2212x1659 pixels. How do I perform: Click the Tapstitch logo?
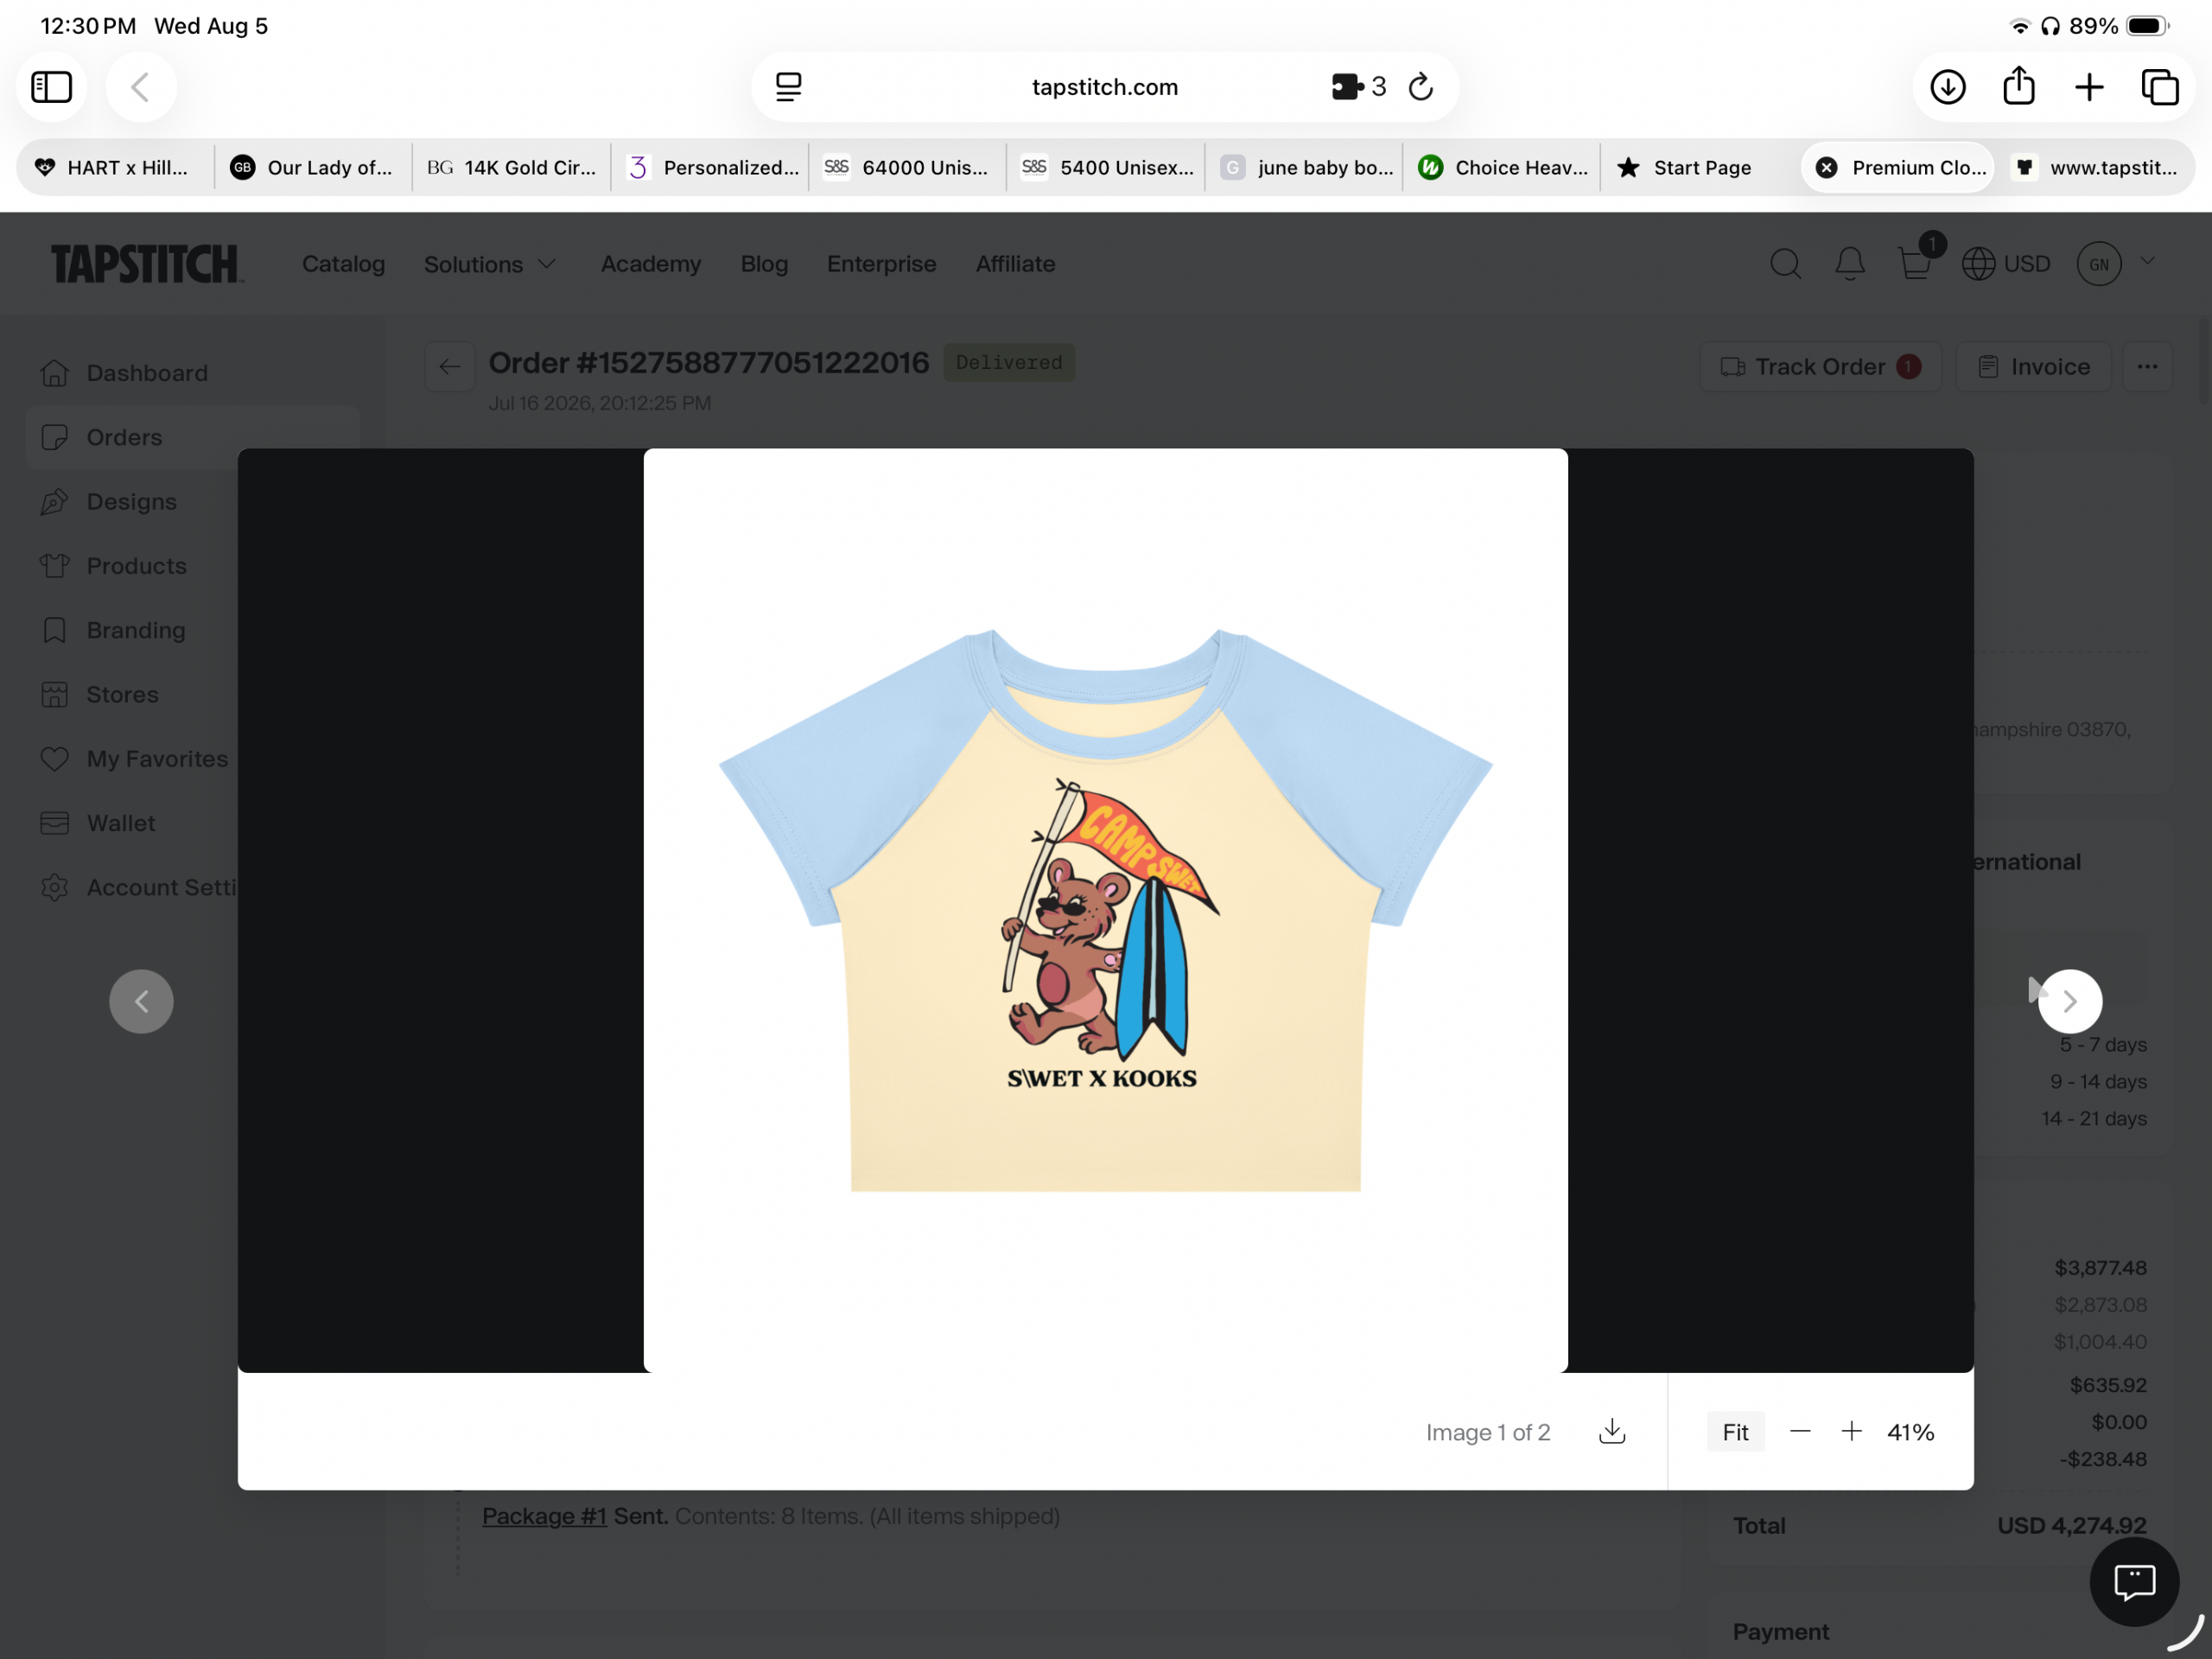146,264
